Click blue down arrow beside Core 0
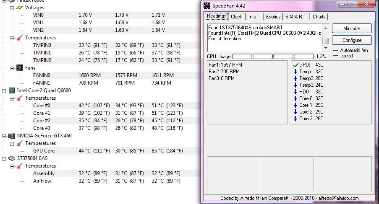The height and width of the screenshot is (204, 379). 295,98
